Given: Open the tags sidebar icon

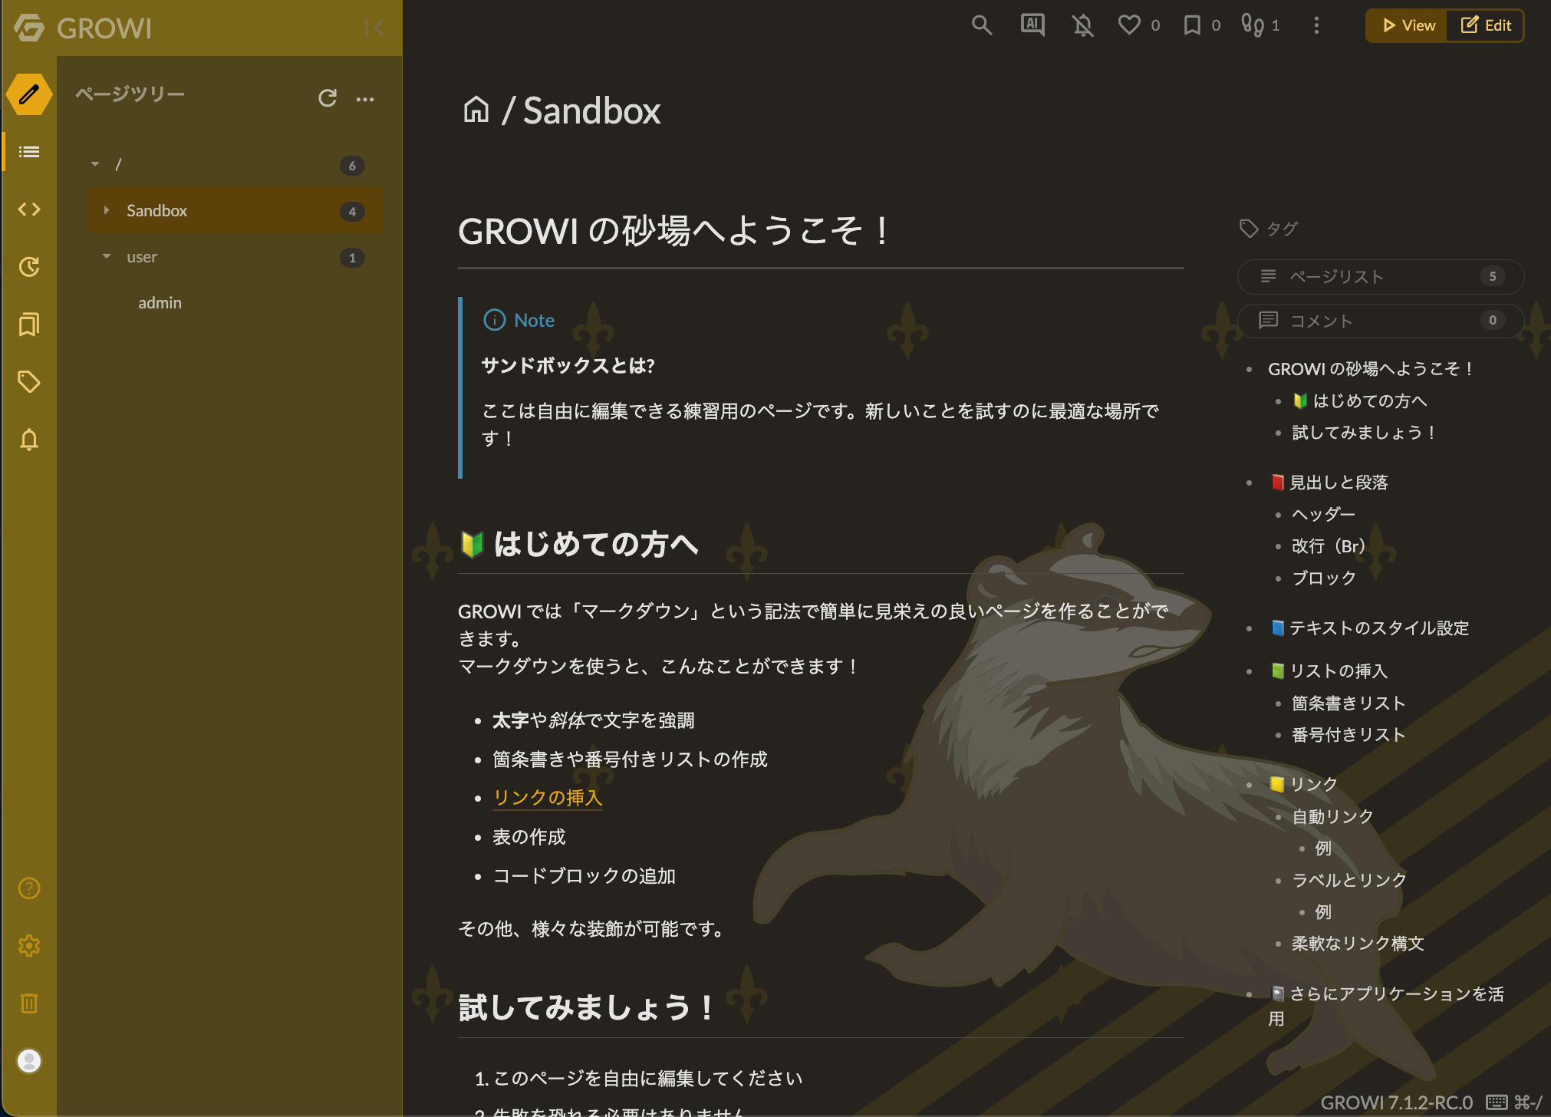Looking at the screenshot, I should click(29, 382).
